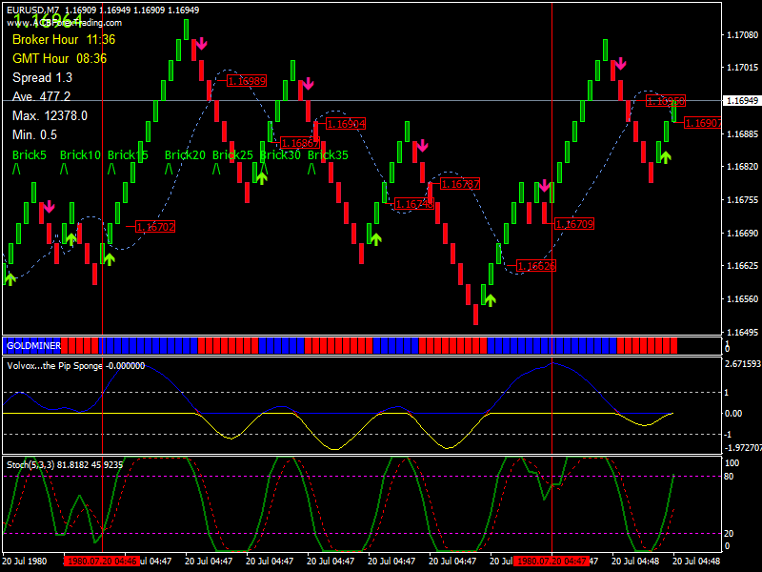Viewport: 762px width, 572px height.
Task: Click the 1.16702 price tag
Action: [155, 227]
